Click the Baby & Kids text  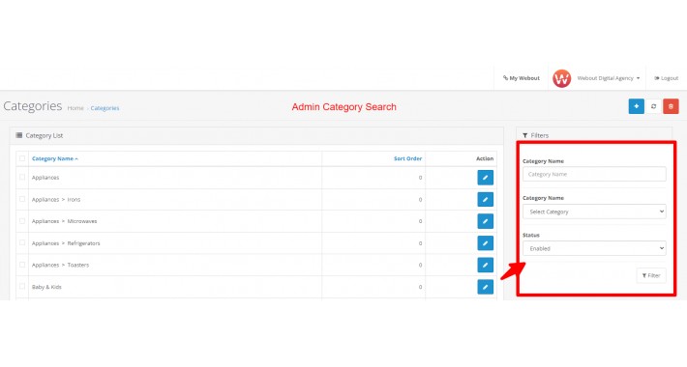46,287
